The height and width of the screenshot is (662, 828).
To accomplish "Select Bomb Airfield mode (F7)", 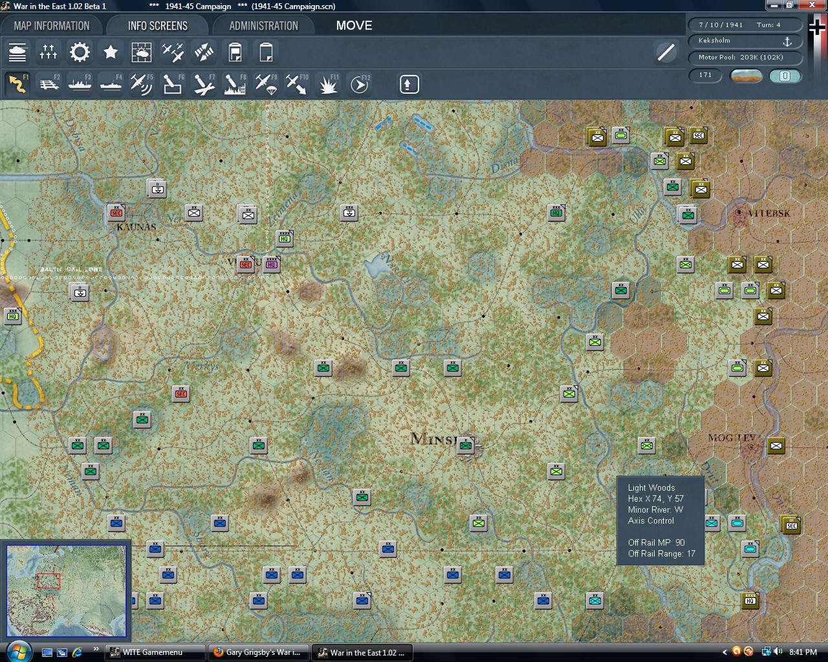I will pyautogui.click(x=204, y=84).
